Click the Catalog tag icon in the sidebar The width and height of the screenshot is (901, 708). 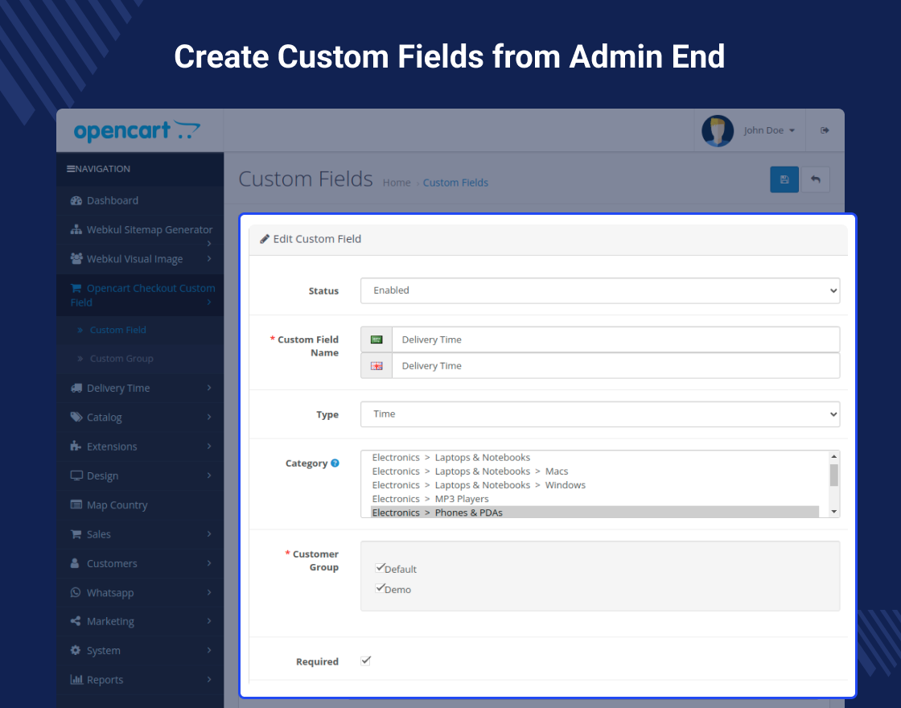tap(75, 417)
